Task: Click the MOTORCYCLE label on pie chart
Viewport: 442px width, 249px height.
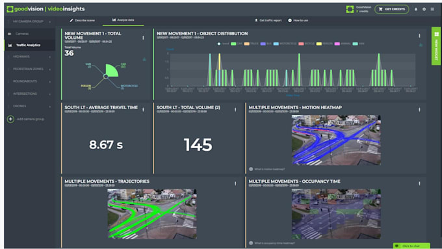Action: coord(129,87)
